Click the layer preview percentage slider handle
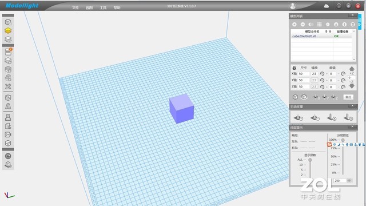Screen dimensions: 366x206 pos(343,140)
